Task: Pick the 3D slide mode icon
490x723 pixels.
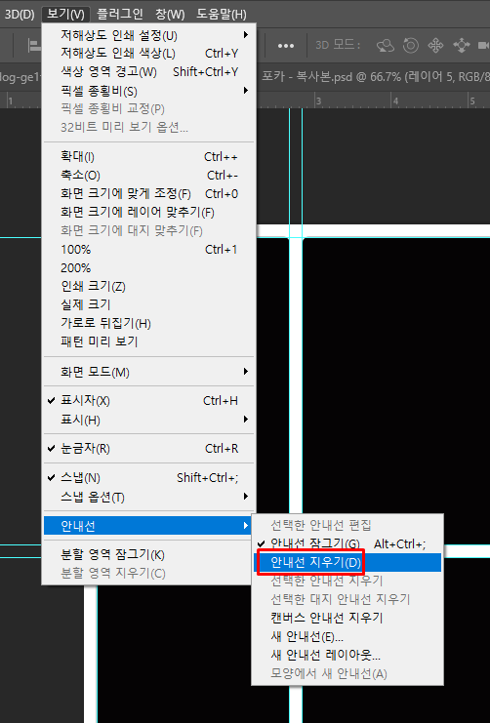Action: point(461,45)
